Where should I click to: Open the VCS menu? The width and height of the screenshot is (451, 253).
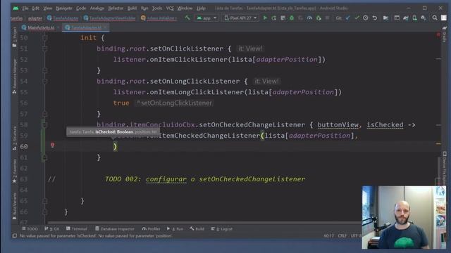point(170,8)
